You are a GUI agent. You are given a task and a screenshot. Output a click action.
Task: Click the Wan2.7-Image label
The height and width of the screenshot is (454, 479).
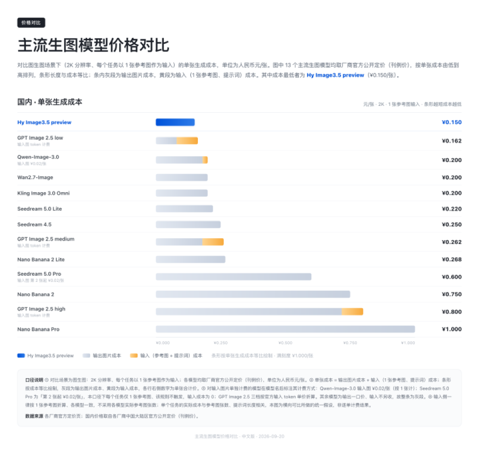[35, 177]
